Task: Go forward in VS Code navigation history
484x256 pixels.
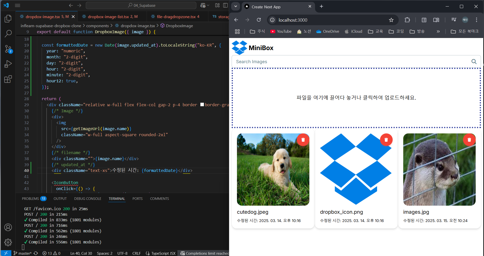Action: click(x=79, y=5)
